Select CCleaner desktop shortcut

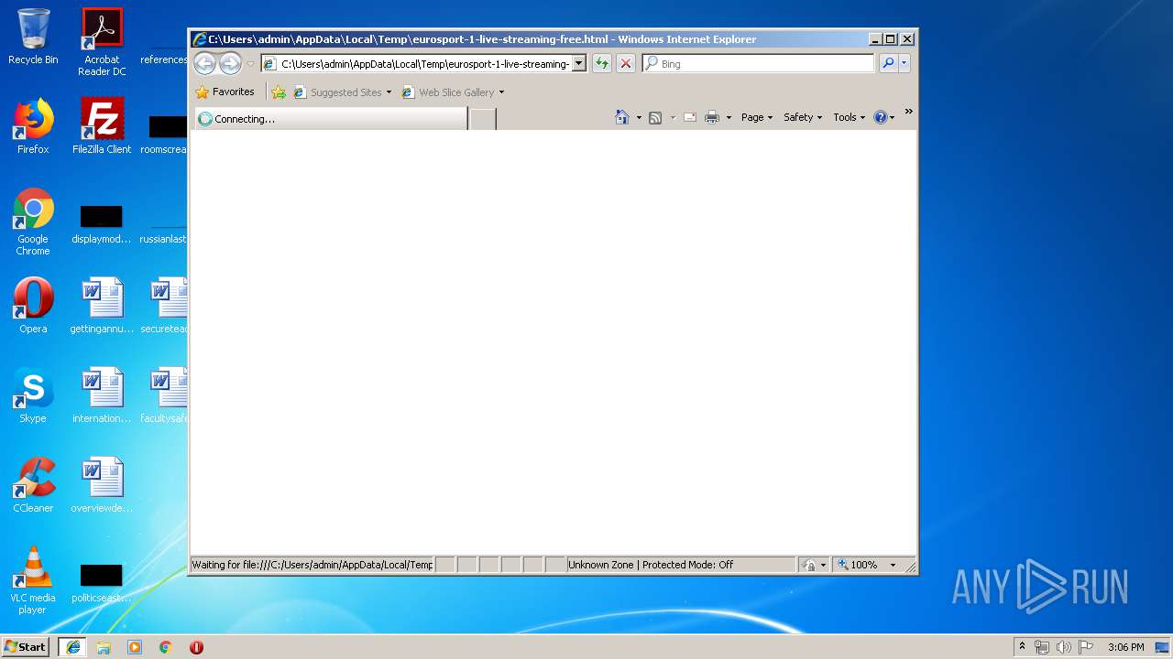pyautogui.click(x=33, y=485)
